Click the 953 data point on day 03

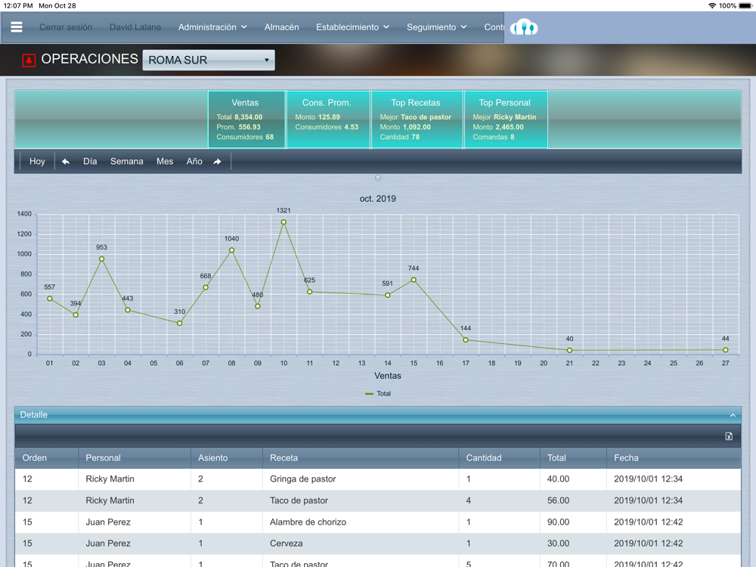point(101,259)
